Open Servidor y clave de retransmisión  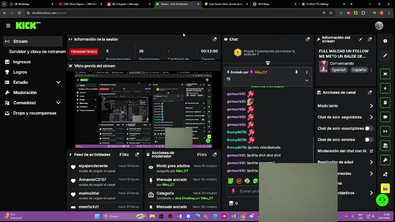pyautogui.click(x=37, y=51)
